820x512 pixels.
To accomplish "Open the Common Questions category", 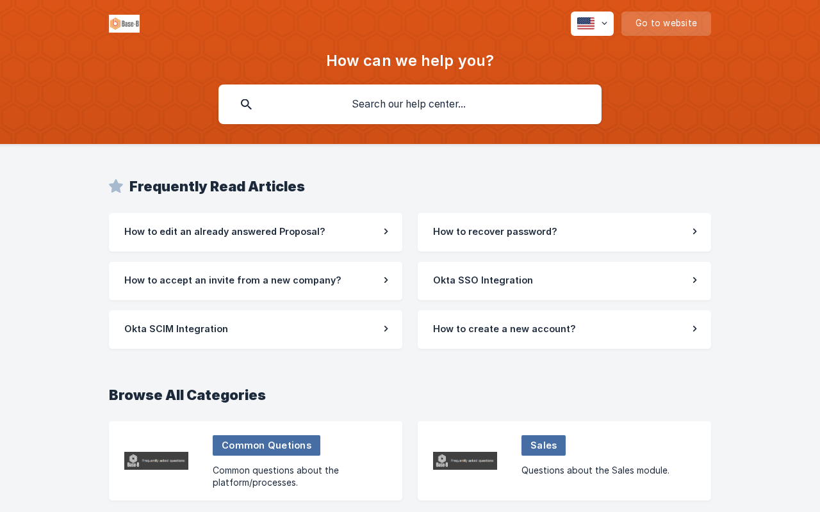I will click(266, 445).
